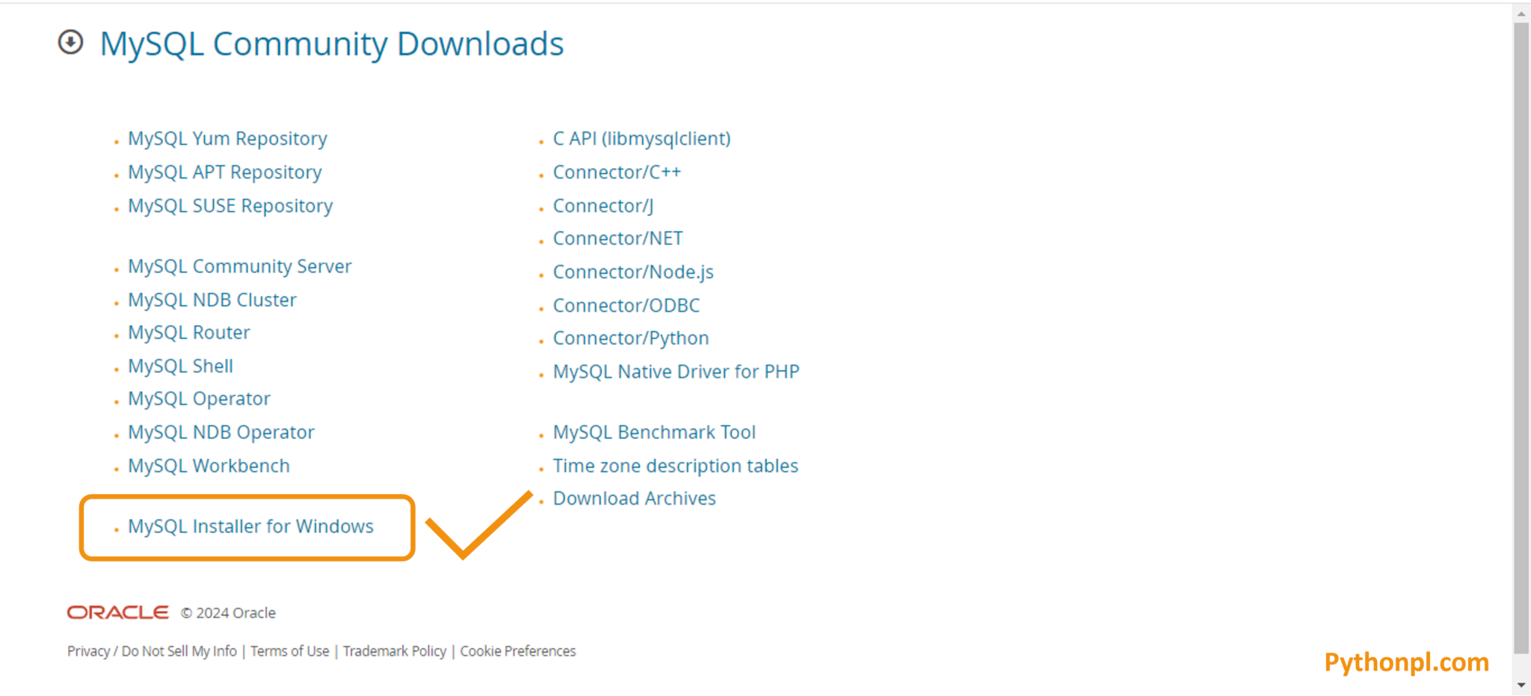Click the Oracle logo in the footer
This screenshot has height=696, width=1531.
117,612
